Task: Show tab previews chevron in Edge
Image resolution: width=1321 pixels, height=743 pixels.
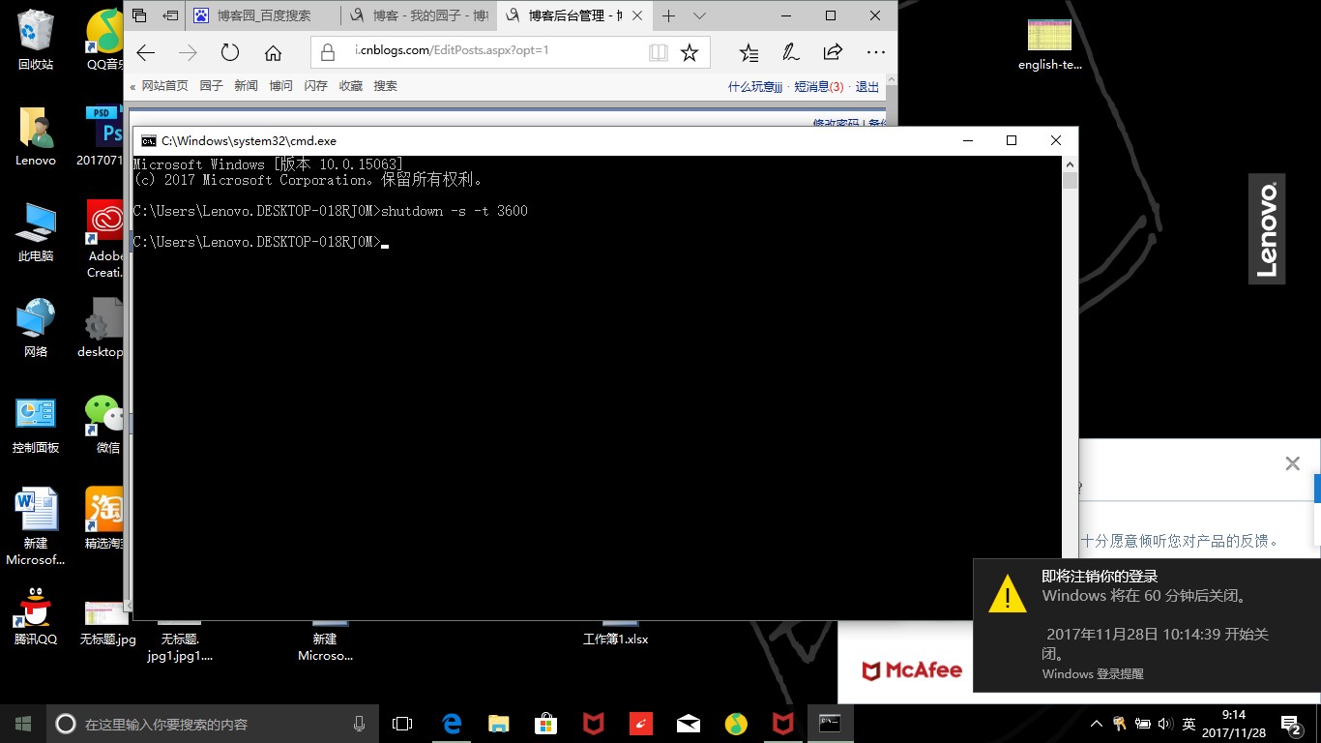Action: [700, 15]
